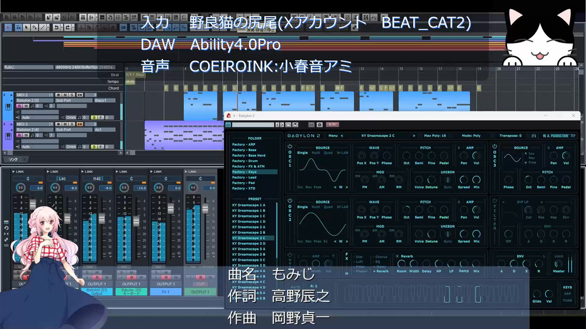Expand the MIDI 2 track triangle

[x=11, y=95]
